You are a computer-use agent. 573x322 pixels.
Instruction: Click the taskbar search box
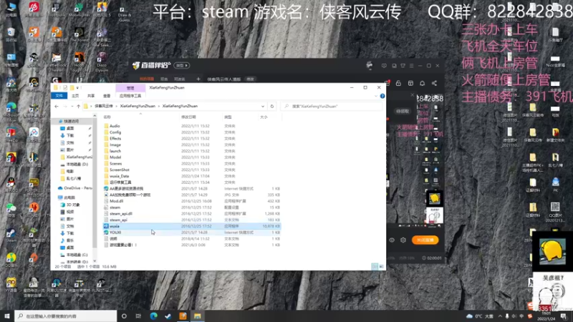[x=66, y=316]
